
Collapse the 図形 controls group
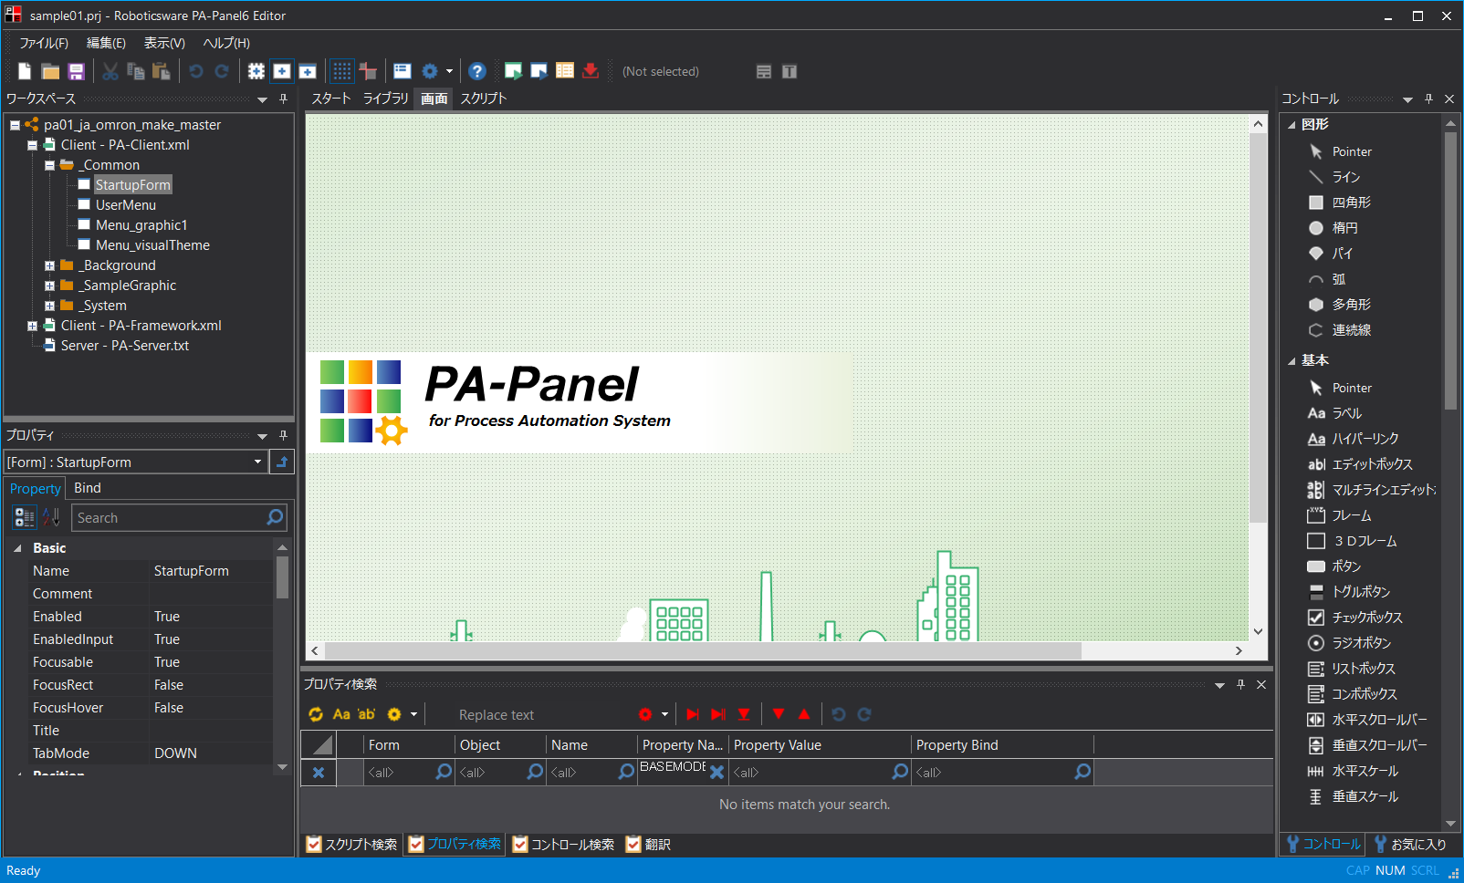(1291, 125)
